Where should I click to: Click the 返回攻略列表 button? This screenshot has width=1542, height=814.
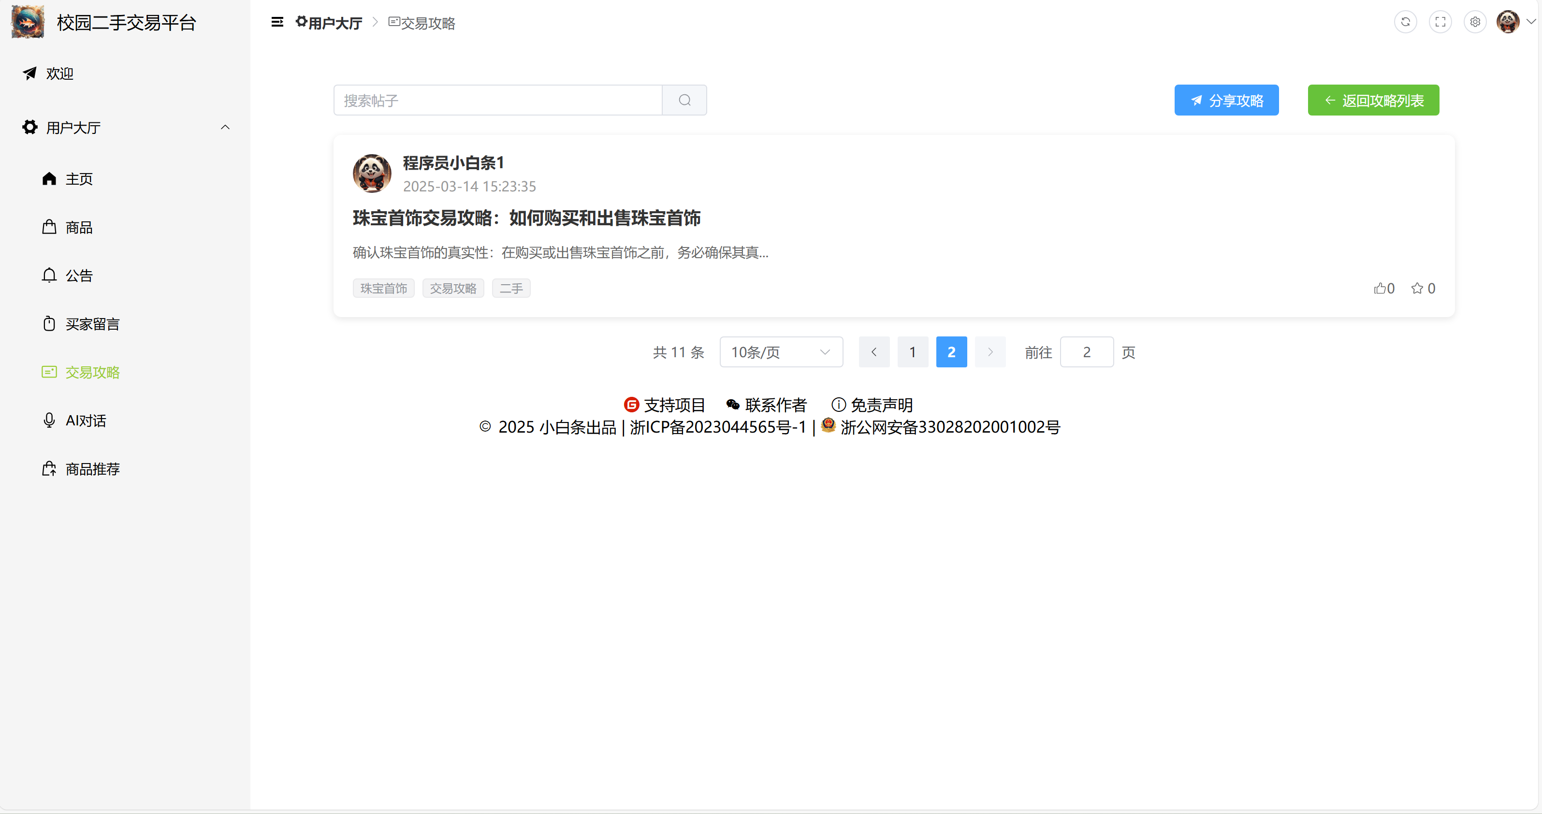pos(1373,100)
